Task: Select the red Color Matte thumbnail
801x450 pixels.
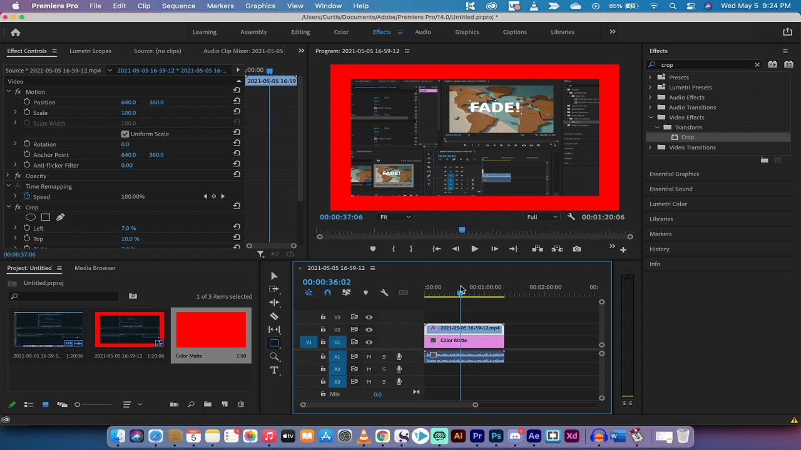Action: [211, 330]
